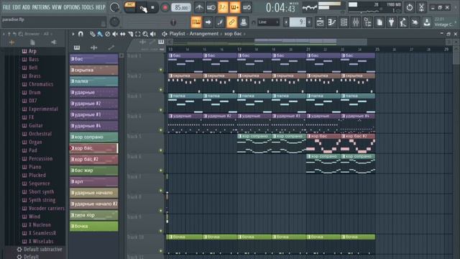Open the Piano roll view icon

(332, 22)
